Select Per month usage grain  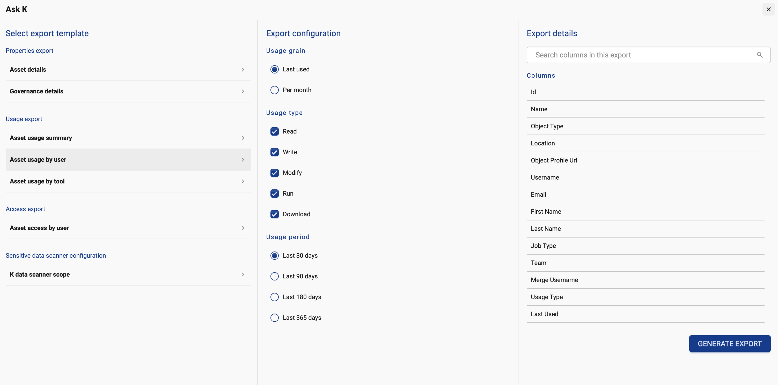click(274, 90)
